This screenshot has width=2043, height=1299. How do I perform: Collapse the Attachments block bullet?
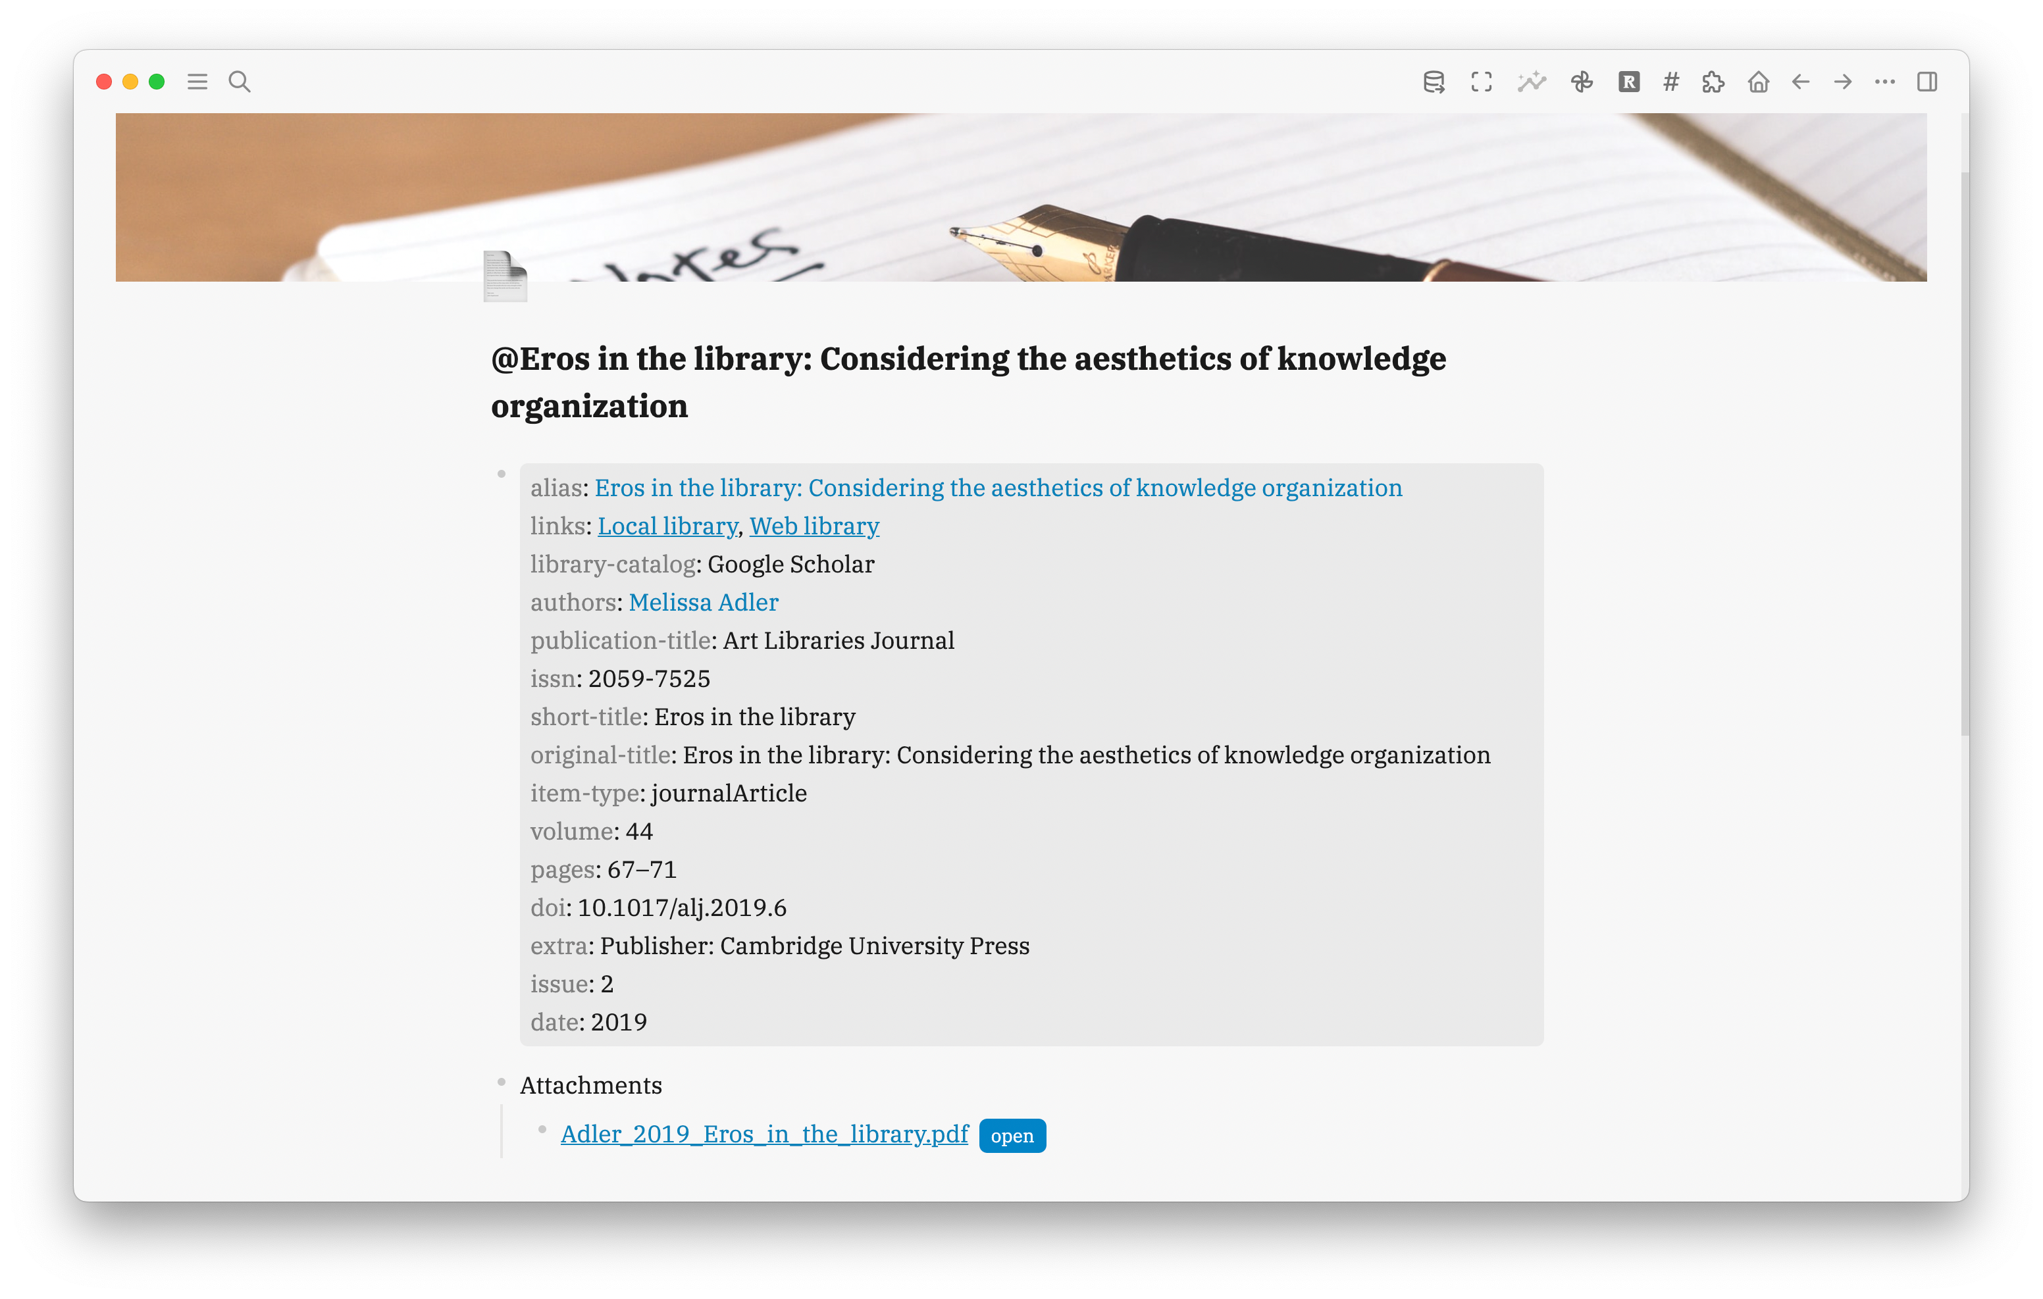(502, 1082)
